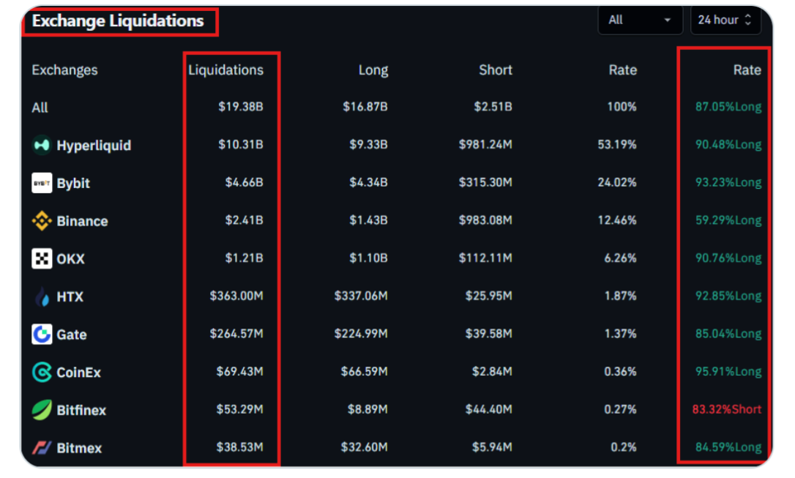Click the Exchange Liquidations panel title
This screenshot has height=478, width=795.
coord(118,20)
